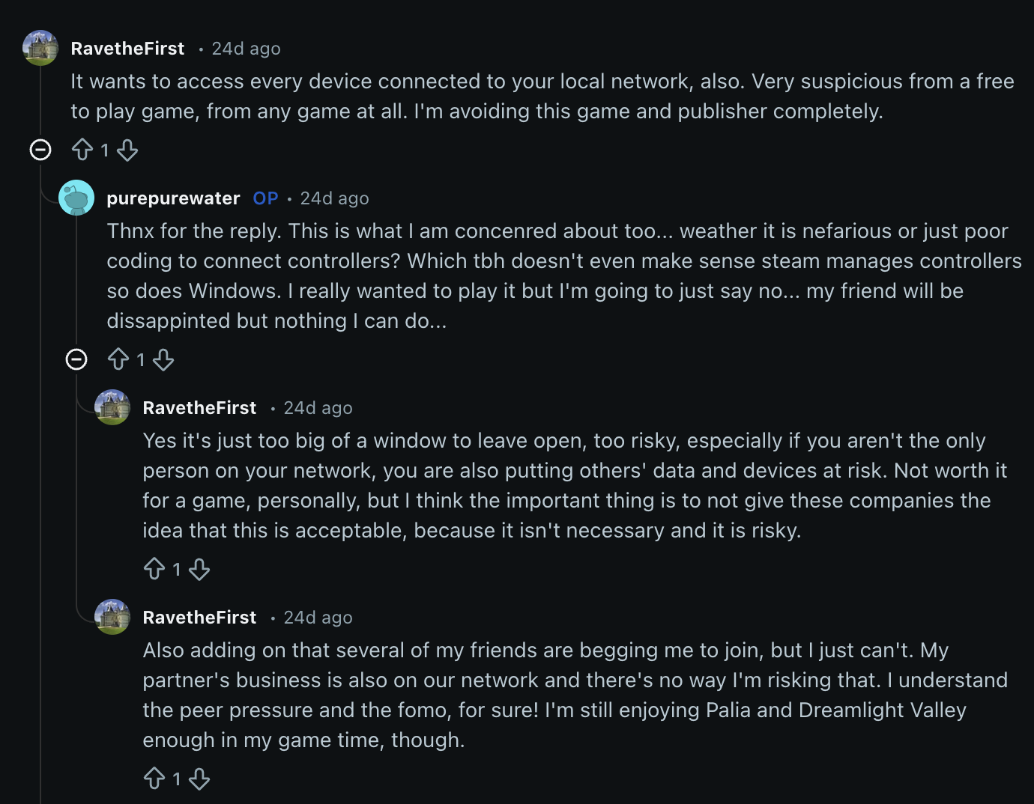
Task: Upvote purepurewater's reply comment
Action: click(x=118, y=360)
